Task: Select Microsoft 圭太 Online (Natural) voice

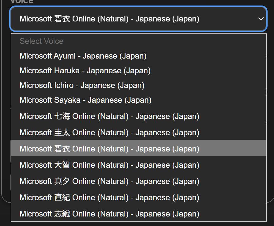Action: tap(139, 132)
